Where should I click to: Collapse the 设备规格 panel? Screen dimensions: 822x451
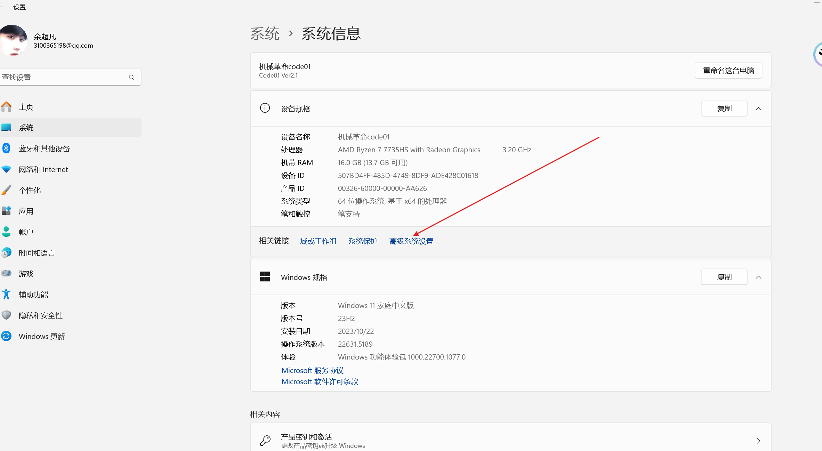[x=758, y=108]
